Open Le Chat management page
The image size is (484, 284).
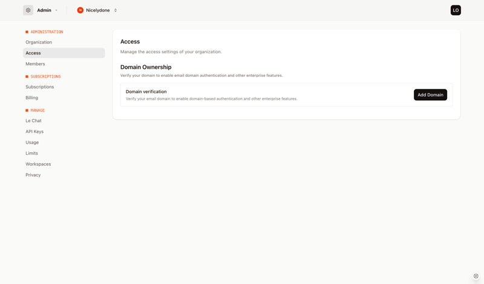(x=33, y=121)
